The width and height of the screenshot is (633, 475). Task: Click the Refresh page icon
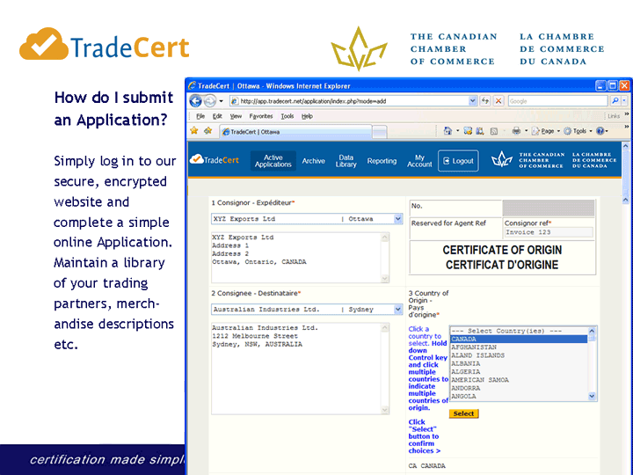484,101
